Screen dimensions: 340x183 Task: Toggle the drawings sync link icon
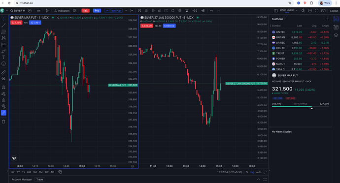pyautogui.click(x=3, y=113)
